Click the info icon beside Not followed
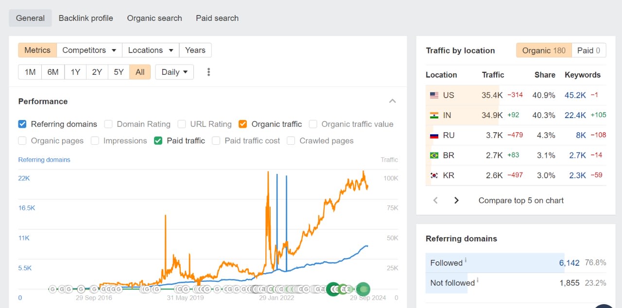 478,280
